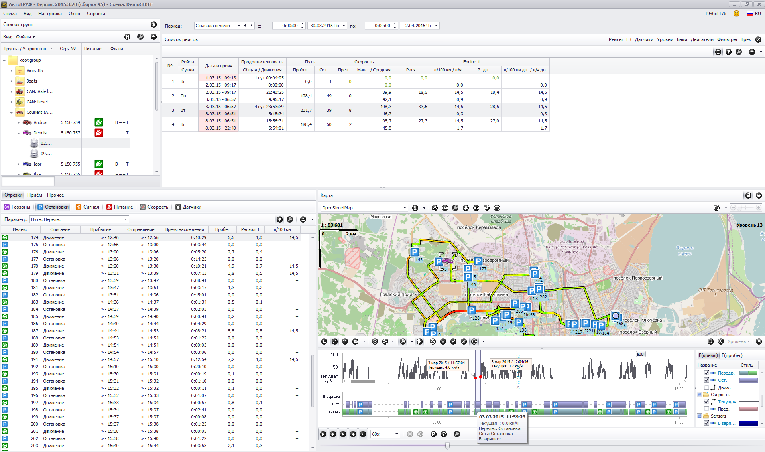
Task: Expand the Igor device node
Action: 18,164
